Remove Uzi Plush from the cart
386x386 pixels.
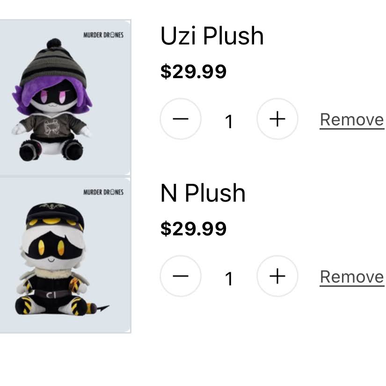click(352, 120)
